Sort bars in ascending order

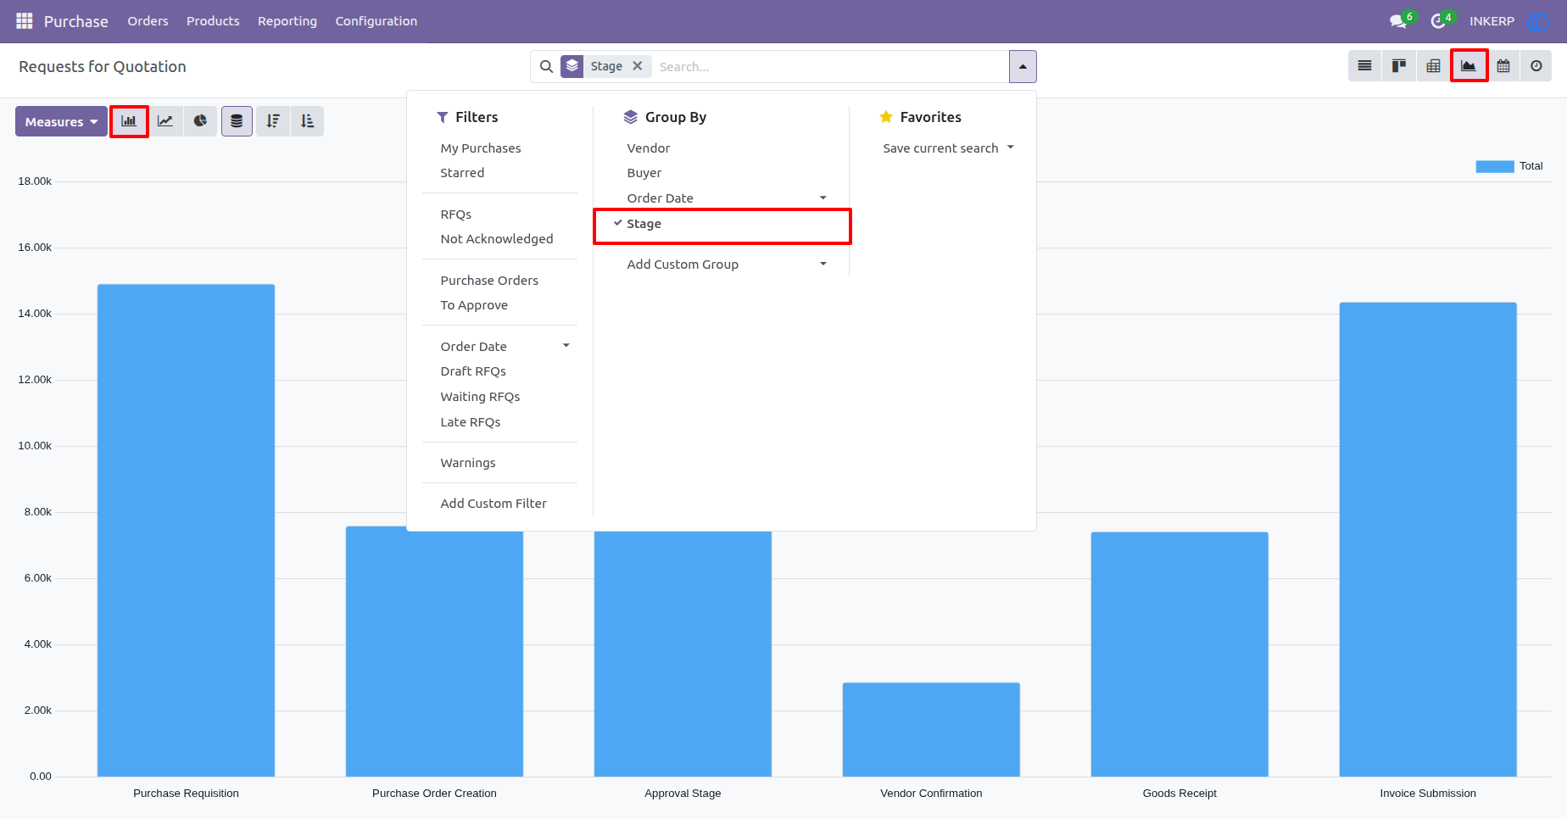pos(308,121)
